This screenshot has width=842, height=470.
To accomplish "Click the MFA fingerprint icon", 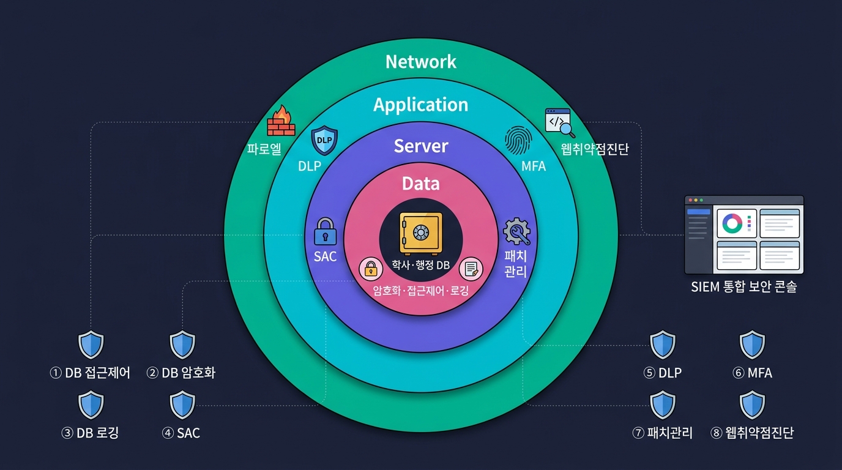I will click(518, 141).
